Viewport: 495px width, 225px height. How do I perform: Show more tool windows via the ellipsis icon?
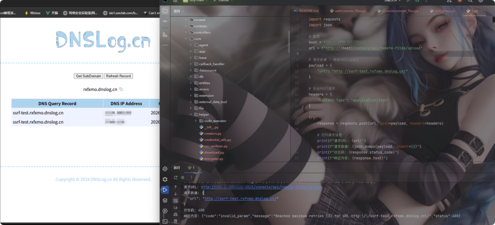(165, 45)
